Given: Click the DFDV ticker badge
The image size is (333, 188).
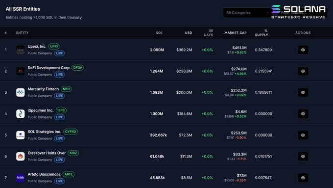Looking at the screenshot, I should tap(77, 68).
